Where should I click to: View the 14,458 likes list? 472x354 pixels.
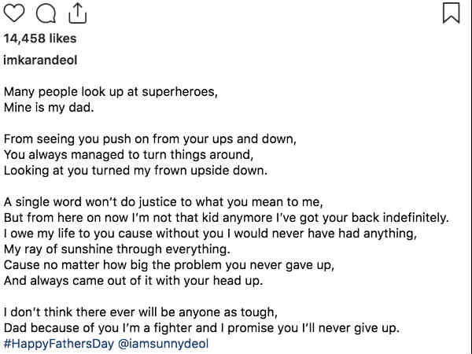40,39
